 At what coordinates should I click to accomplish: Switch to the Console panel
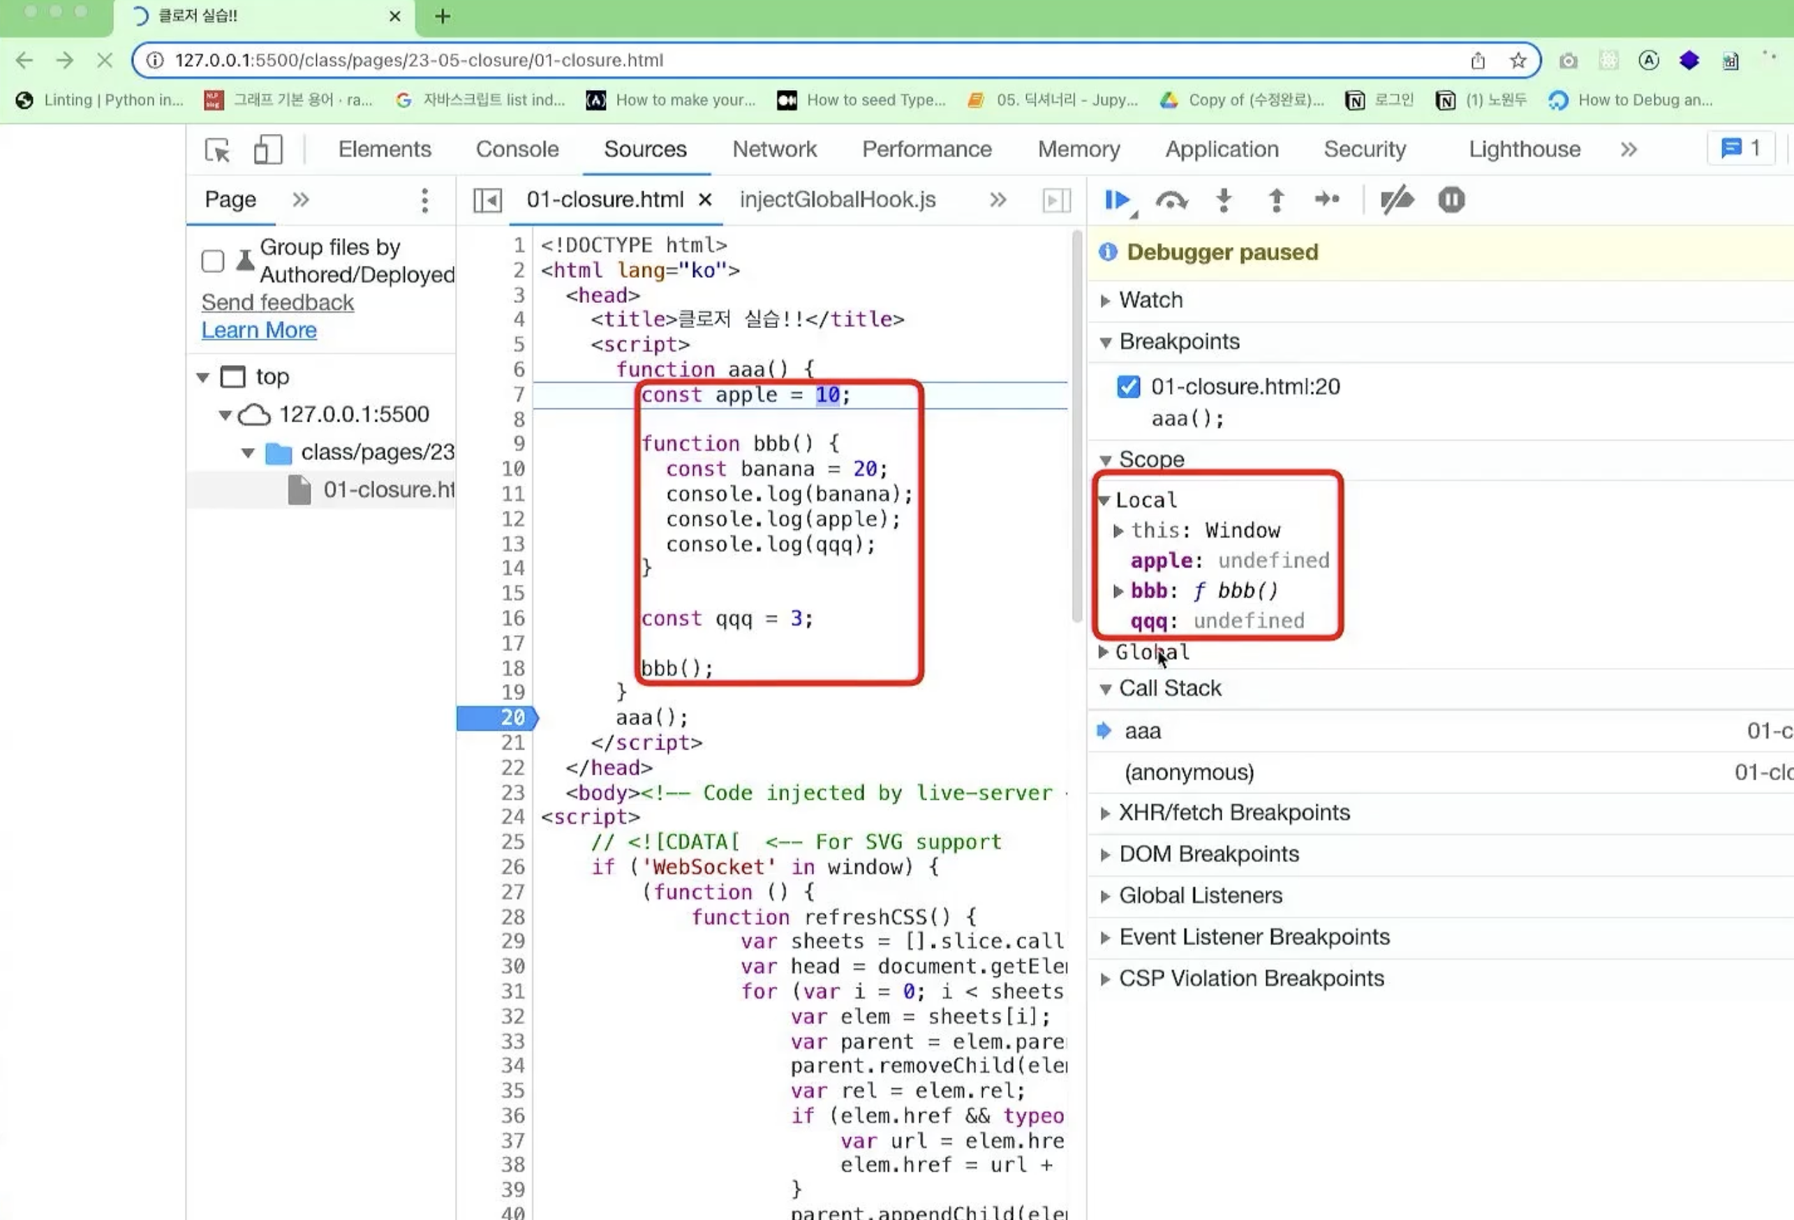click(x=517, y=149)
